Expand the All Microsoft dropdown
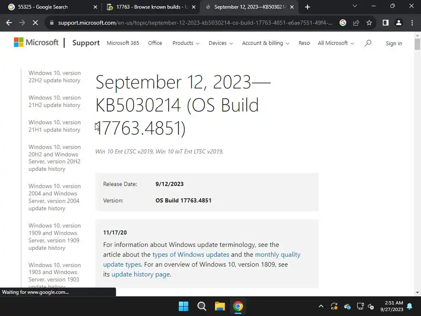Image resolution: width=421 pixels, height=316 pixels. (x=335, y=43)
